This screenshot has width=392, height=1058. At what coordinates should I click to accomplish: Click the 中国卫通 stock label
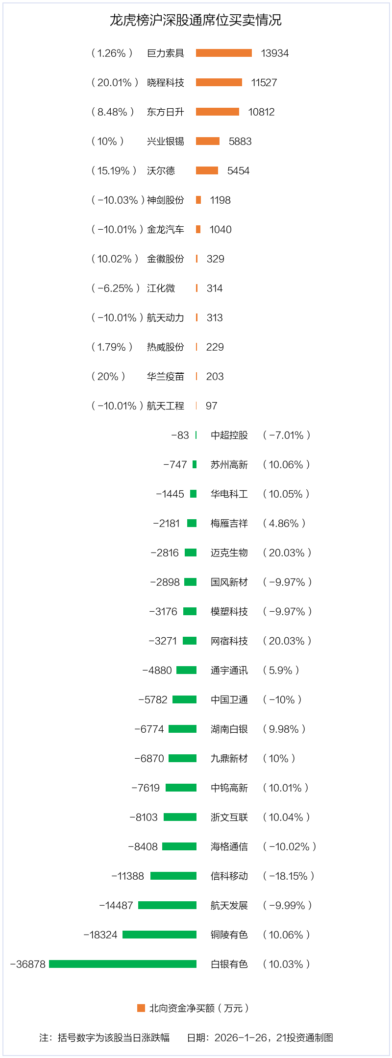(229, 699)
